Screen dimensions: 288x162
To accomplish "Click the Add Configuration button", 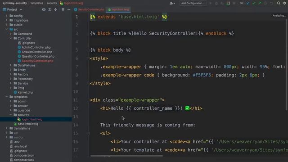I will [193, 3].
